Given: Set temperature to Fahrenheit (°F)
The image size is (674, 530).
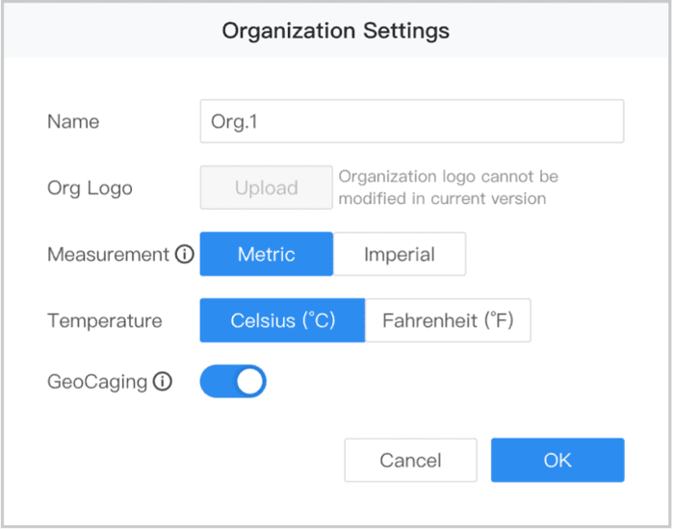Looking at the screenshot, I should [x=448, y=320].
